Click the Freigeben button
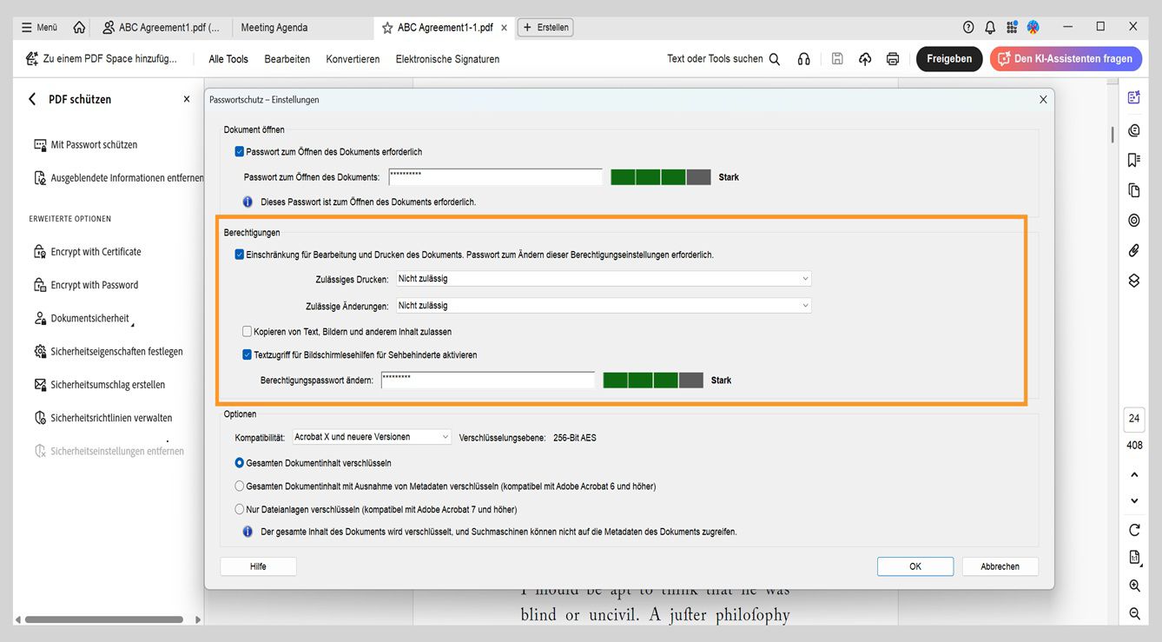Viewport: 1162px width, 642px height. pyautogui.click(x=948, y=58)
